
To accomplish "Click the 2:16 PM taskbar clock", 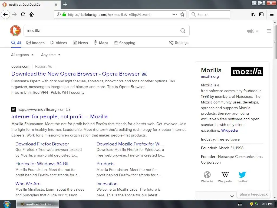I will pos(267,204).
